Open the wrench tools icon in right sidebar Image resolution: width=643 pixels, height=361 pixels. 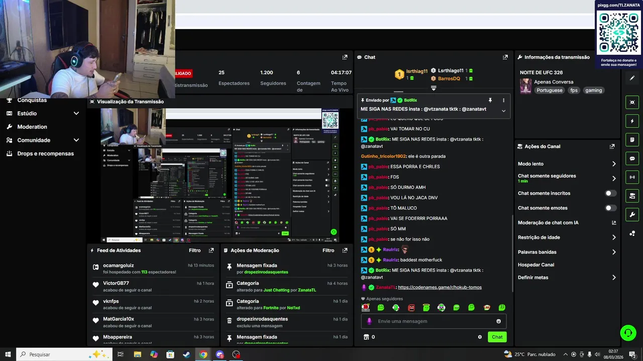(632, 215)
